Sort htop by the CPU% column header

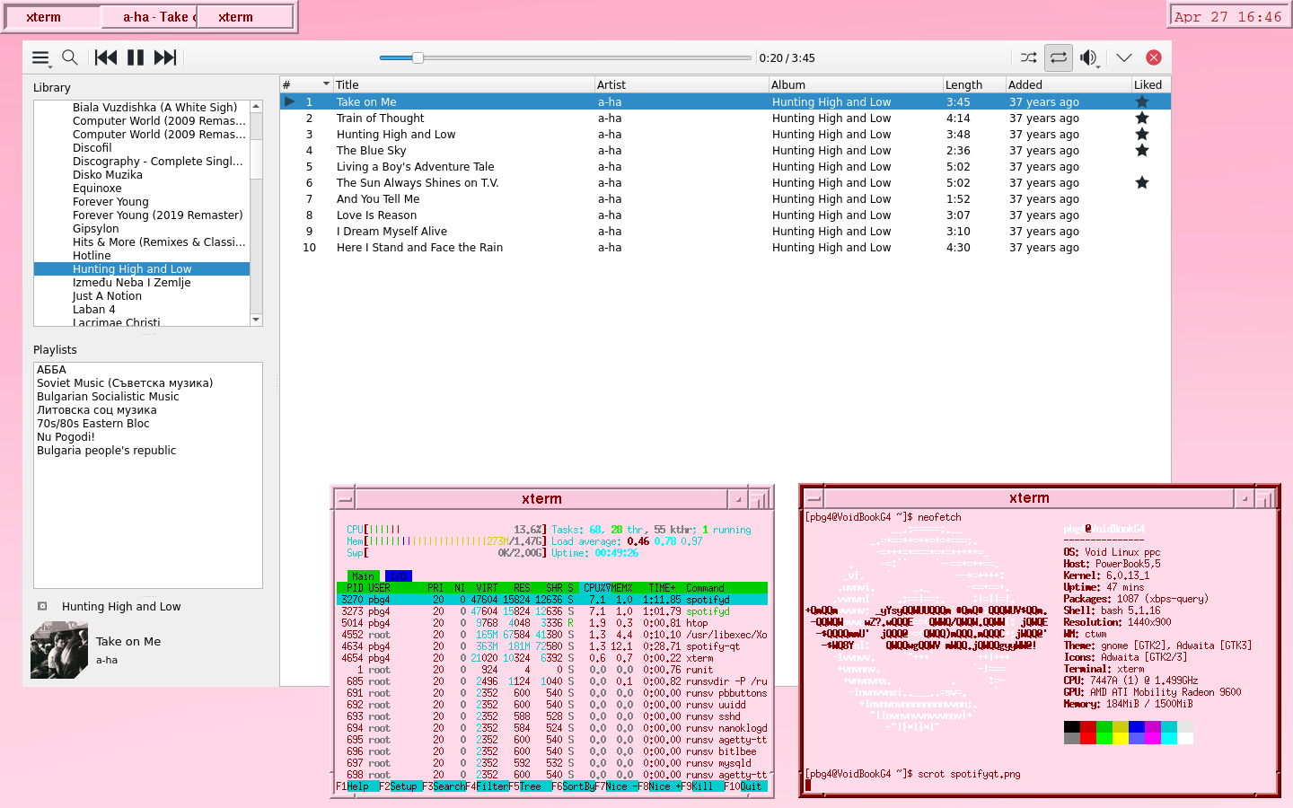coord(596,588)
